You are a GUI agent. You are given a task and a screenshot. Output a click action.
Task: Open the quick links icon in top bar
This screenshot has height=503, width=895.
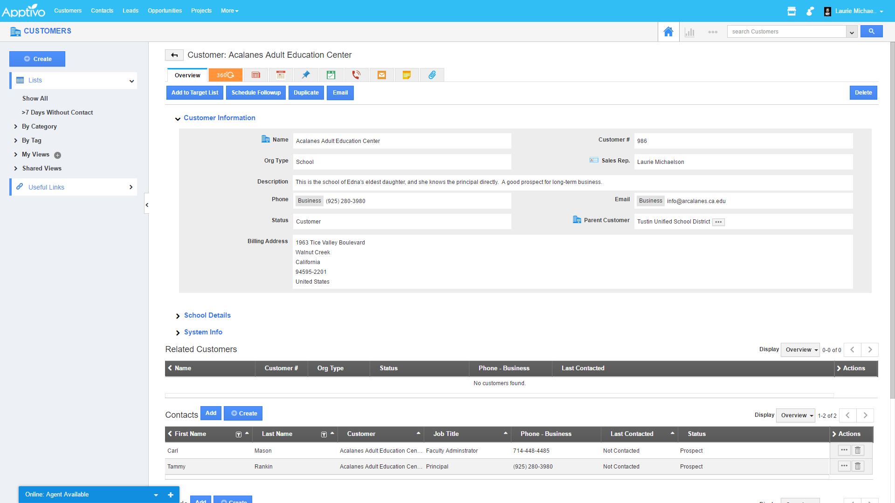(x=810, y=11)
